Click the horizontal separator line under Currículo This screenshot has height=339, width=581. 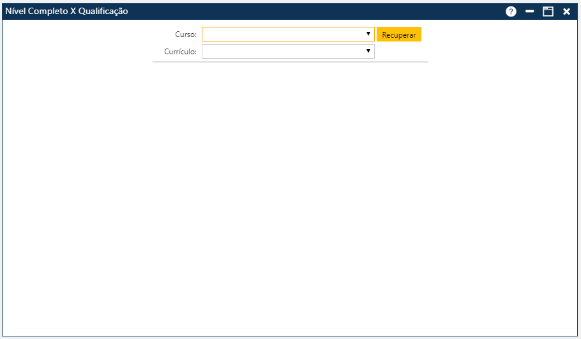click(290, 62)
